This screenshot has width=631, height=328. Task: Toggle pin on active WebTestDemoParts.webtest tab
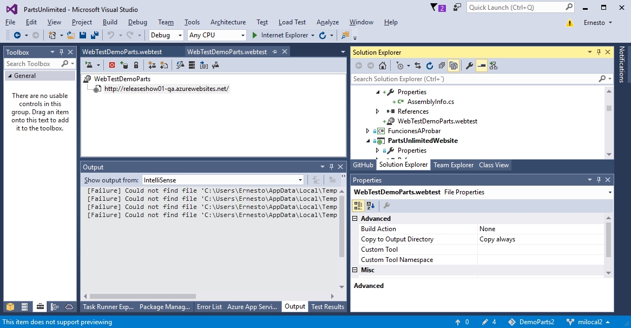(275, 51)
